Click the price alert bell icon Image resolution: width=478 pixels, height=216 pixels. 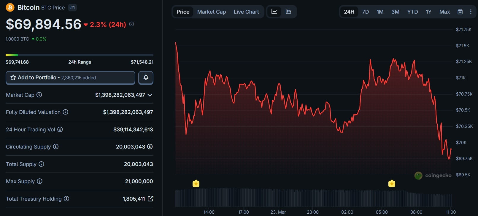coord(146,78)
